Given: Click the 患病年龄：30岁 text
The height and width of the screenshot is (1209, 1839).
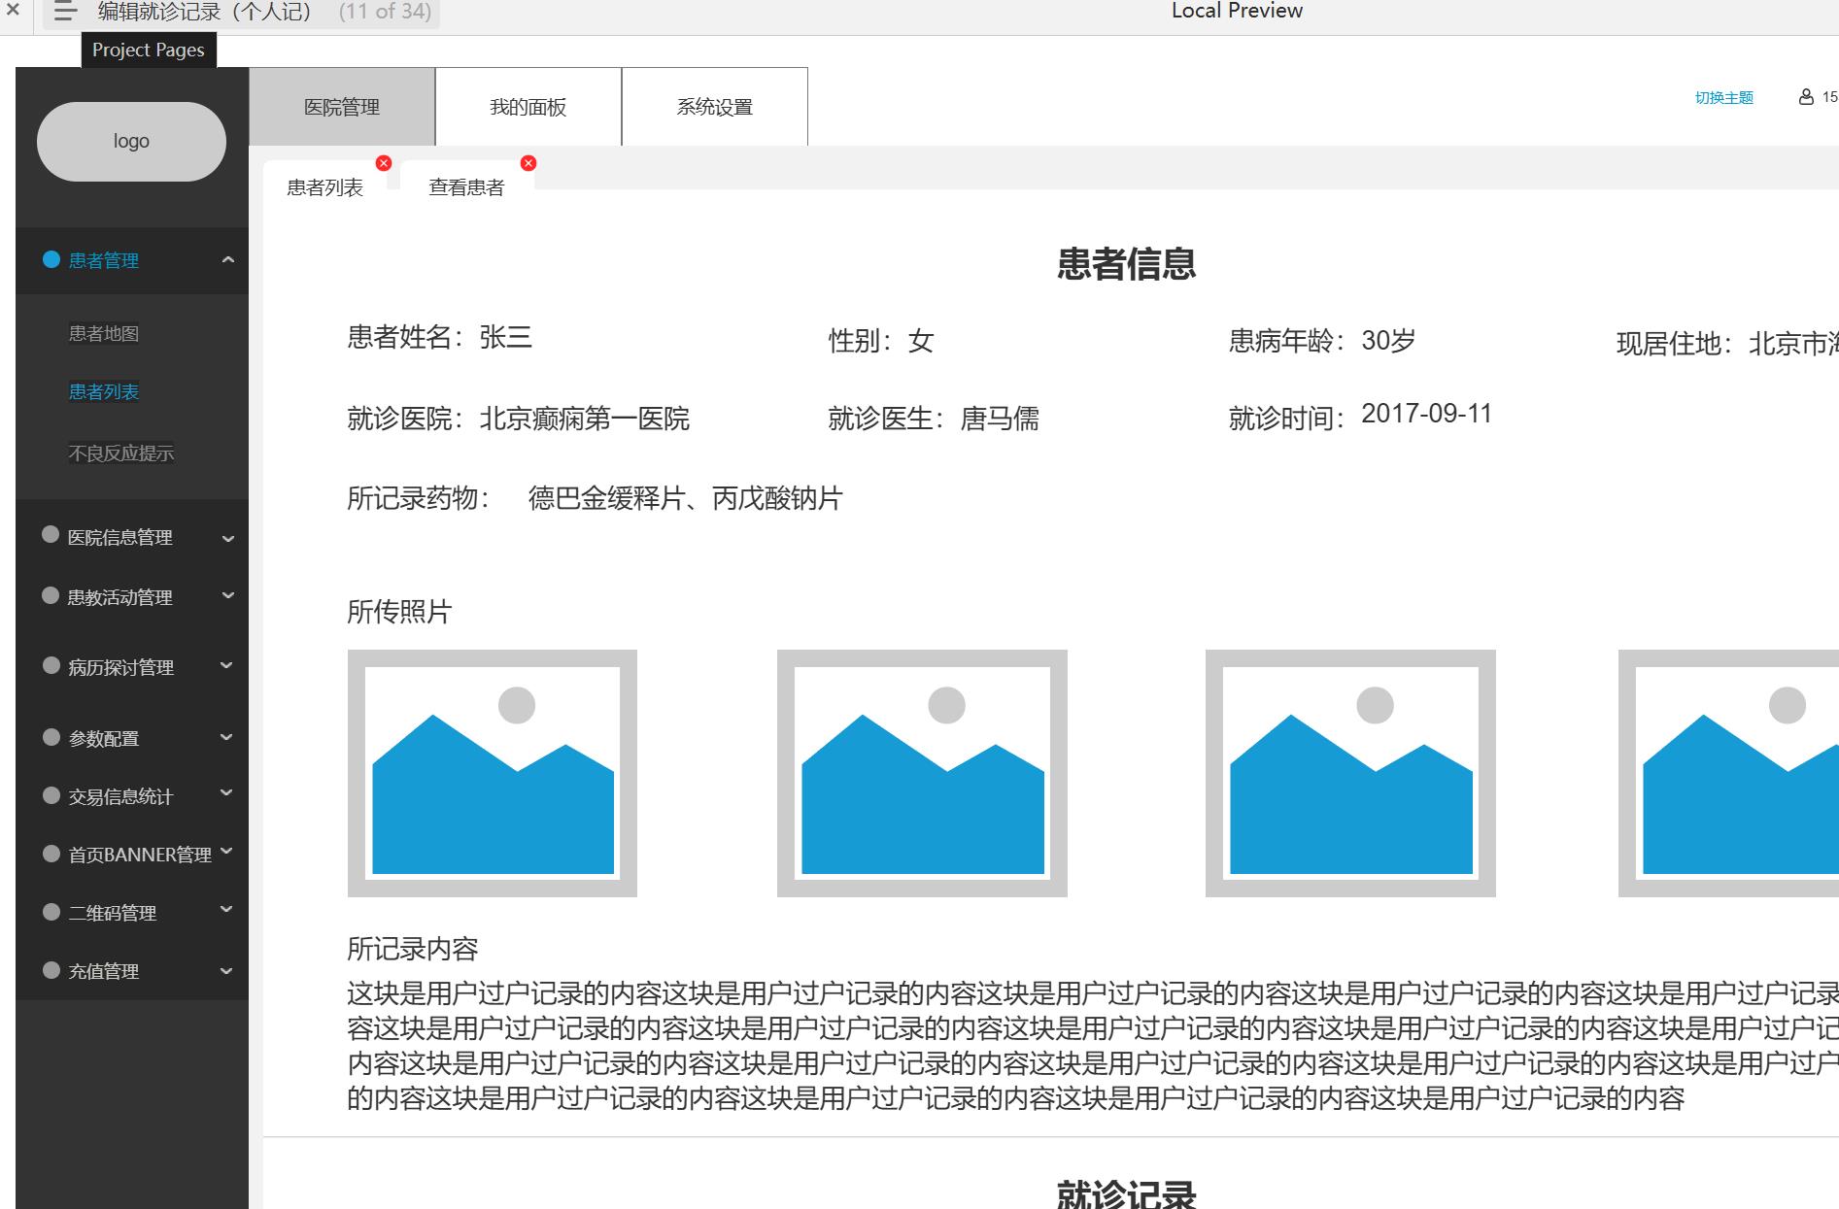Looking at the screenshot, I should [x=1322, y=341].
